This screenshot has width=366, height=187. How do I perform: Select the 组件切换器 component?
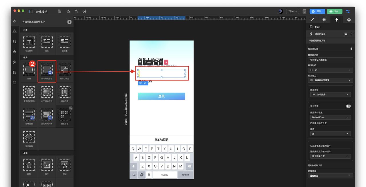64,71
